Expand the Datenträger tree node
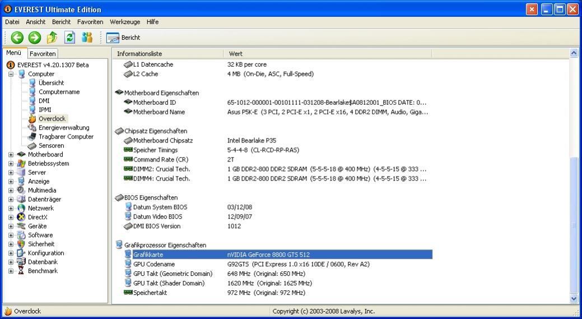The width and height of the screenshot is (582, 319). click(x=11, y=199)
